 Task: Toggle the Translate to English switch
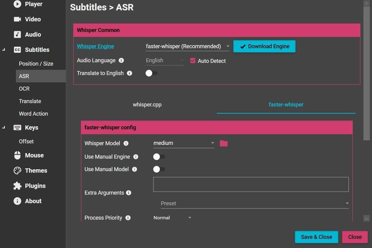click(151, 73)
